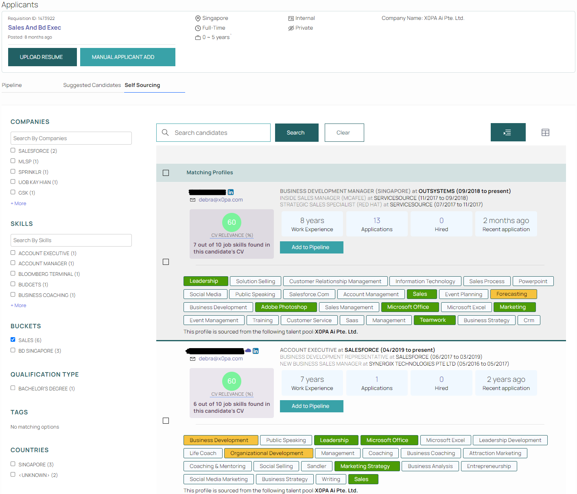Click the email envelope icon for first candidate
577x494 pixels.
[192, 200]
